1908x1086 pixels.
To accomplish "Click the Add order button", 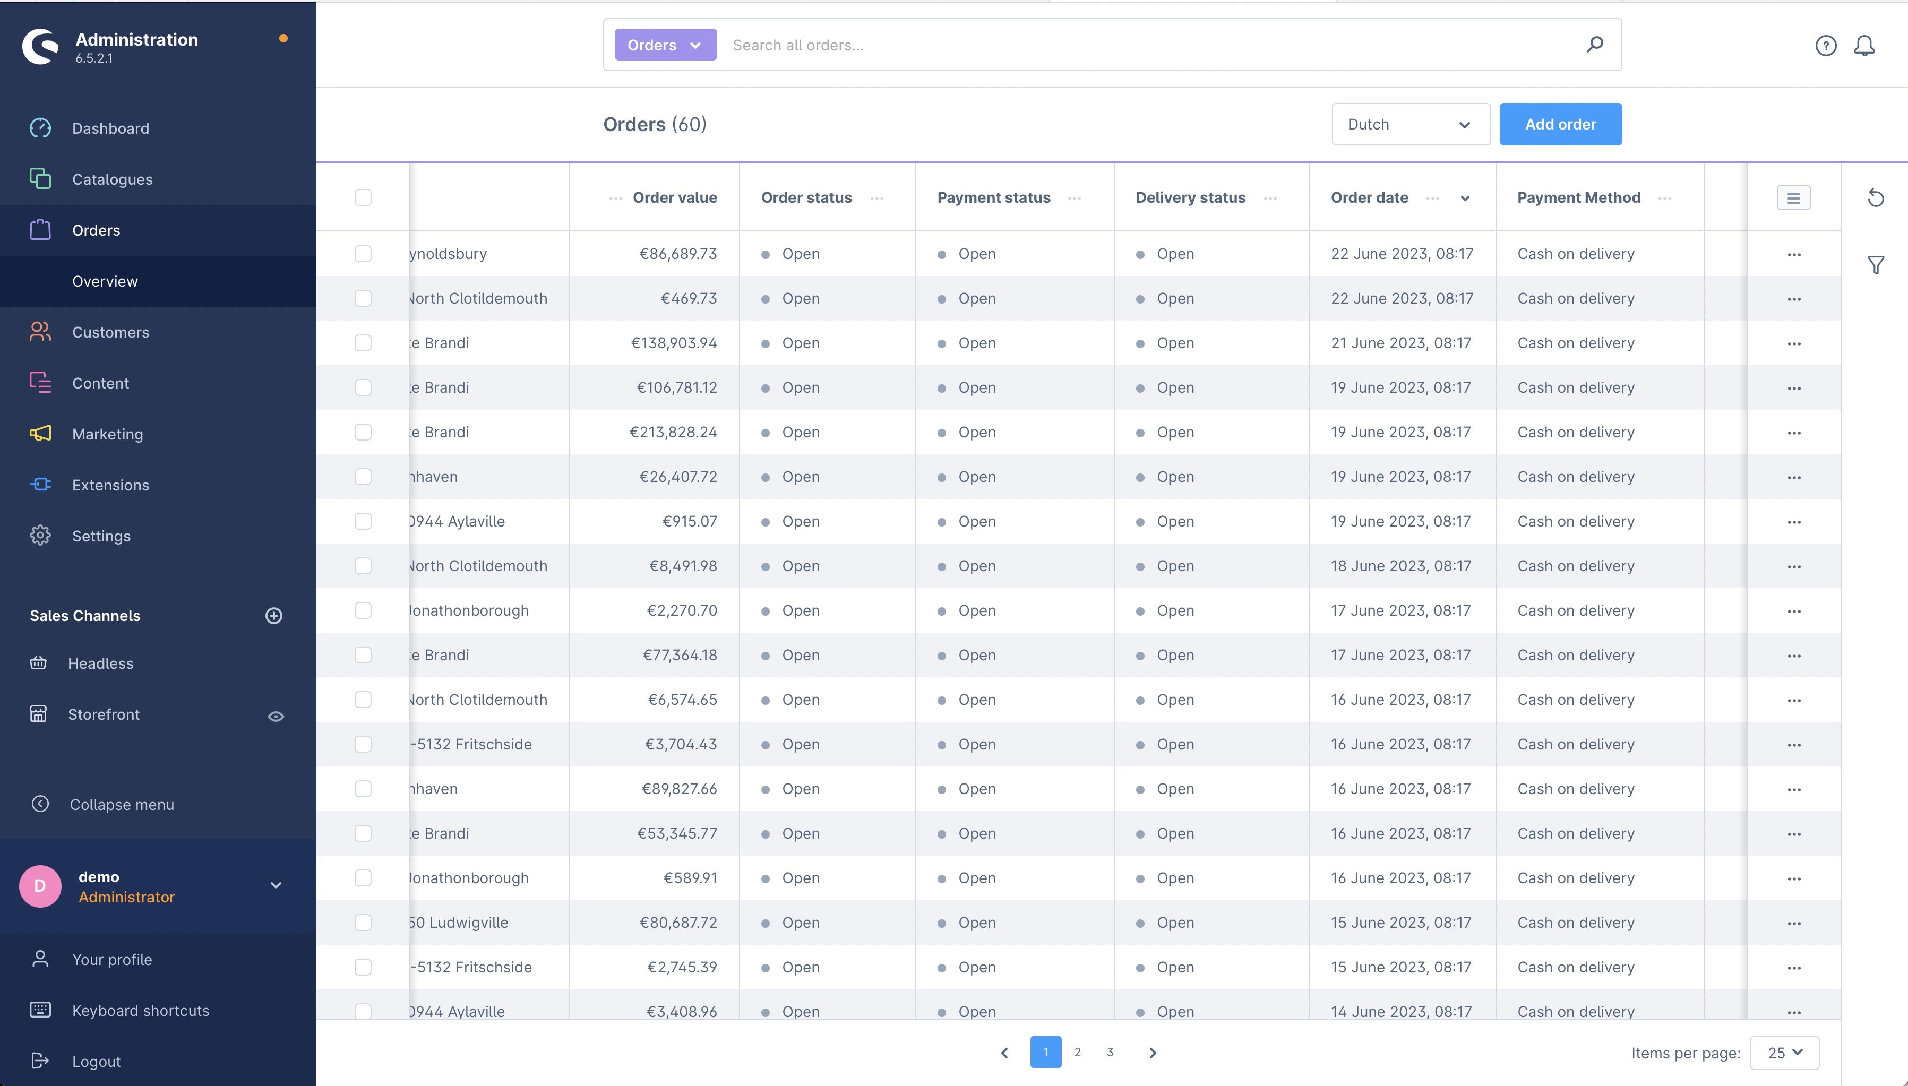I will pos(1561,123).
